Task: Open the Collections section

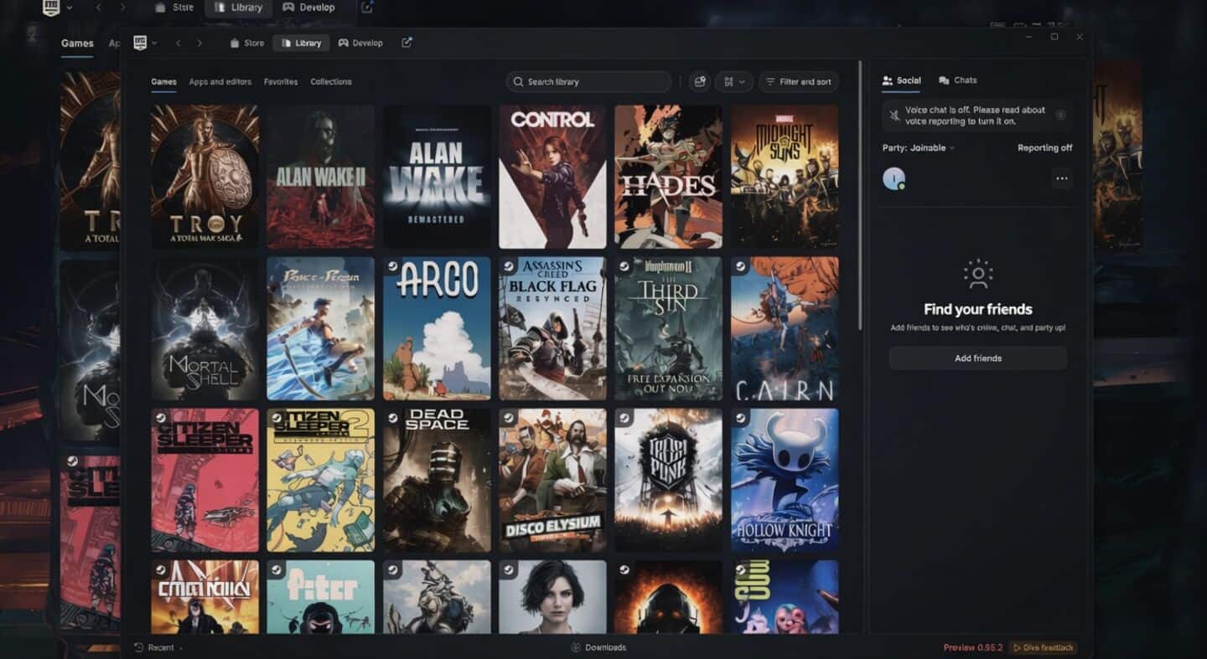Action: tap(331, 82)
